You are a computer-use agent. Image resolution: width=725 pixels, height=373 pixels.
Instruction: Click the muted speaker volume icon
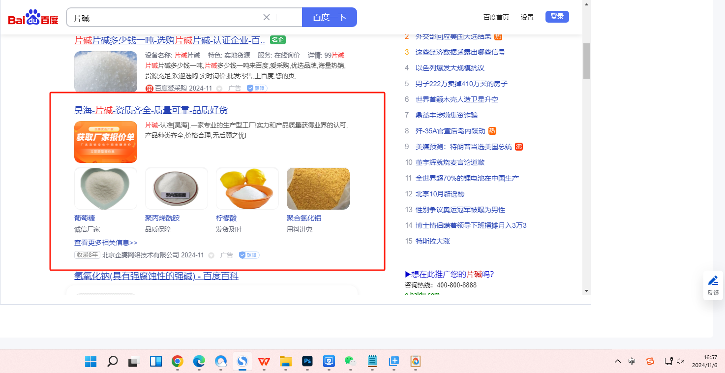(681, 362)
